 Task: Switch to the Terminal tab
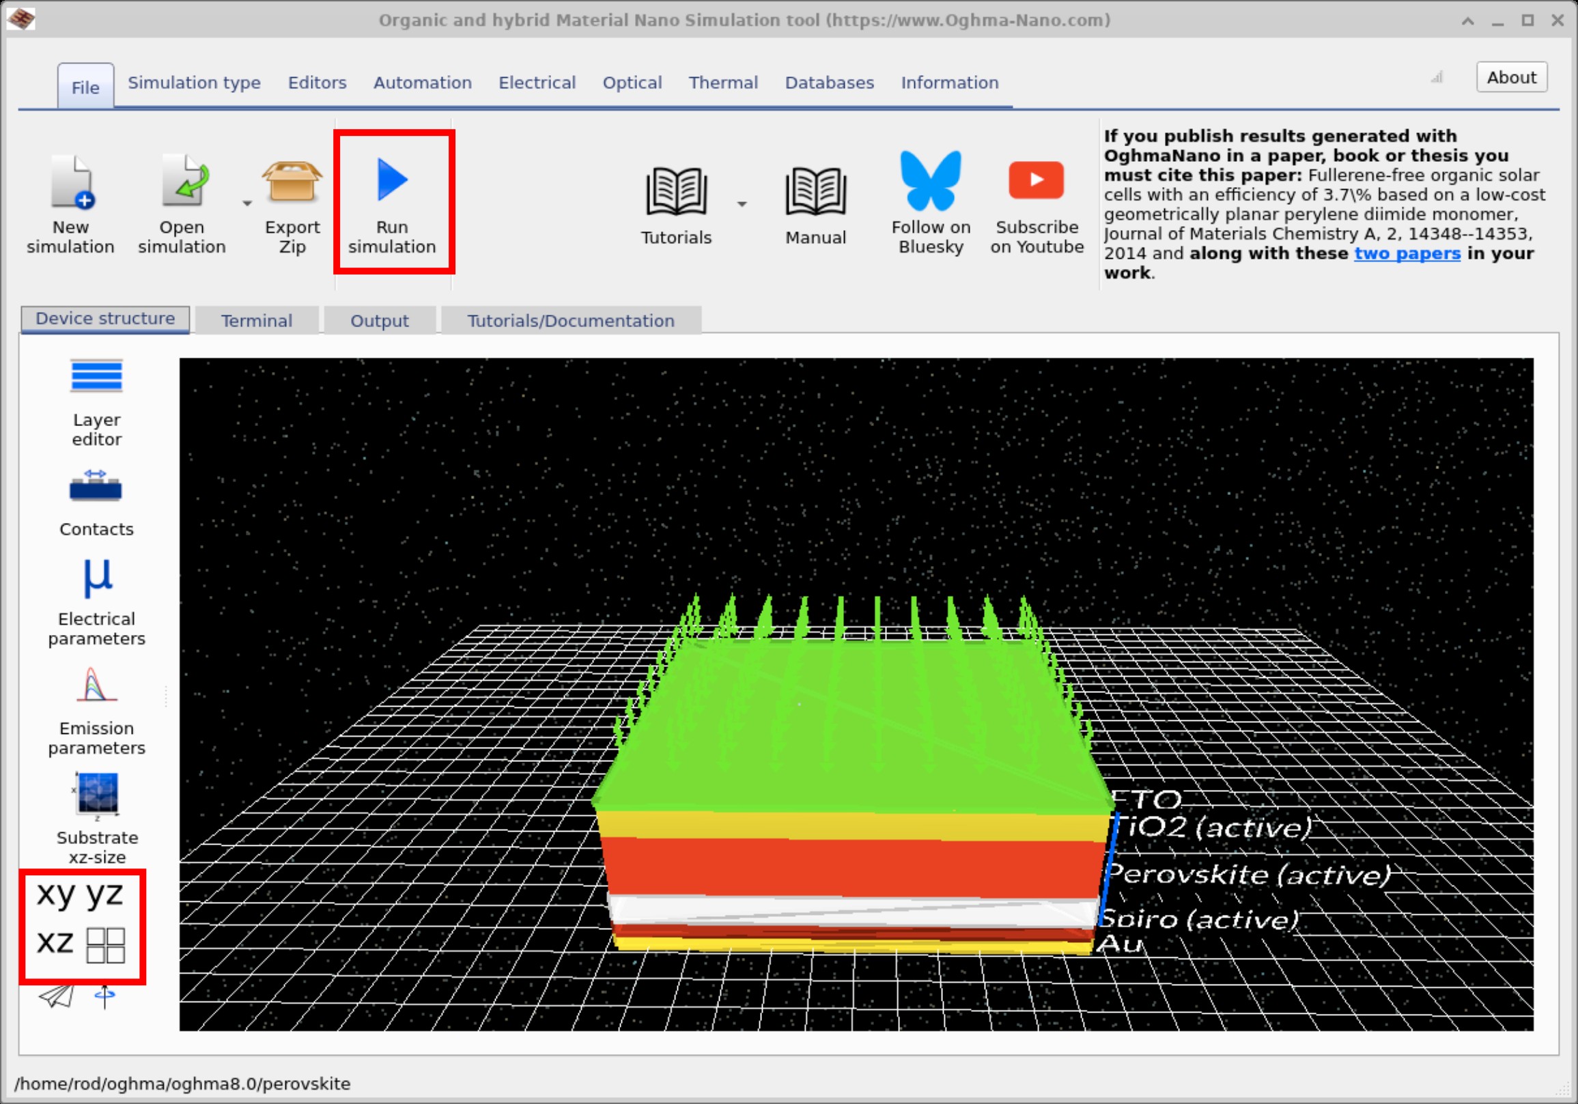tap(256, 321)
